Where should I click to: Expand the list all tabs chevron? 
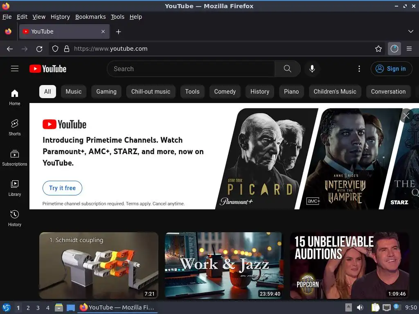[x=410, y=31]
